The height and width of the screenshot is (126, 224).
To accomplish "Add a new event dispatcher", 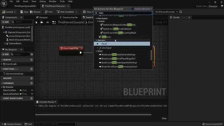I will [x=31, y=98].
